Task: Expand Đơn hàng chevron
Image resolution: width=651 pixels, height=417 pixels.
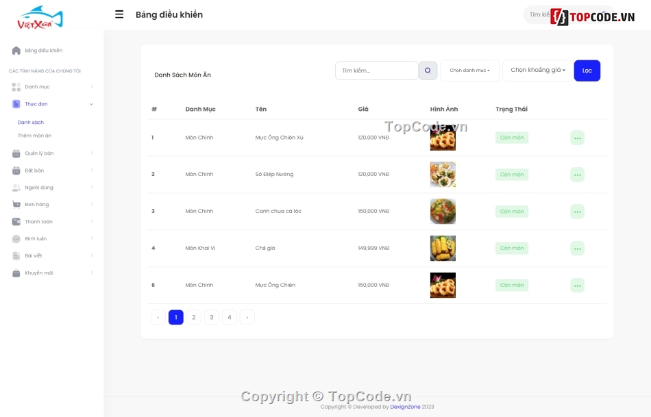Action: coord(92,204)
